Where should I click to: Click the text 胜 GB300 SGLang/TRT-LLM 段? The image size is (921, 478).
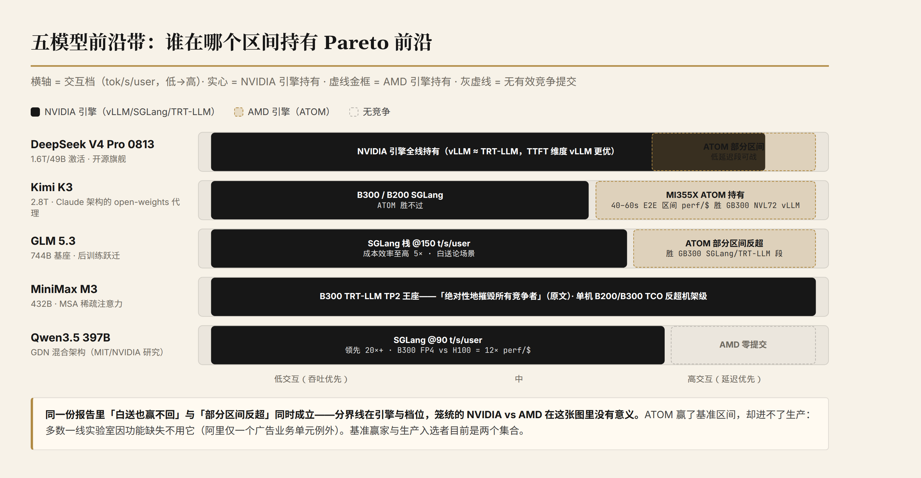click(x=724, y=254)
